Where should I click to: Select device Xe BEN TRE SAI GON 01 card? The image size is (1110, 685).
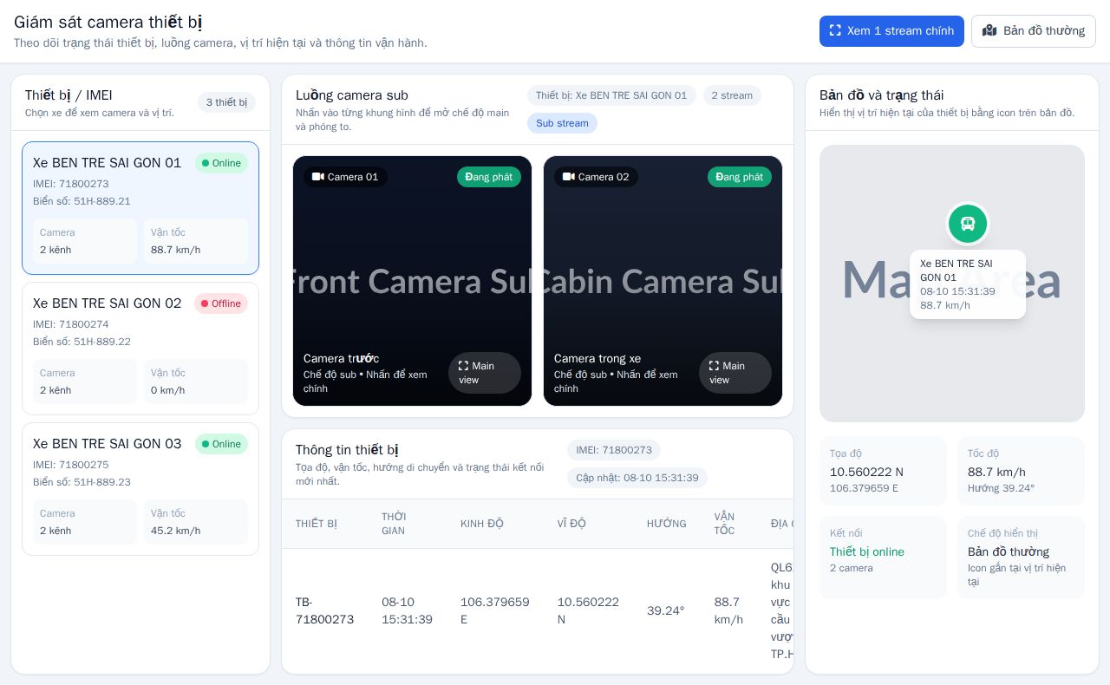pos(140,208)
